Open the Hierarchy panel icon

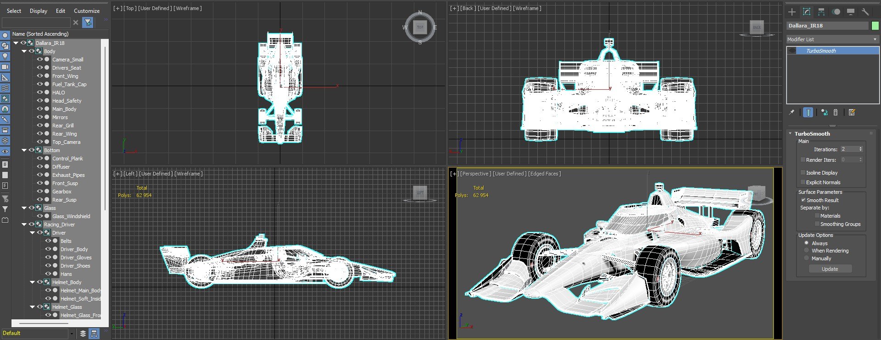(x=821, y=12)
